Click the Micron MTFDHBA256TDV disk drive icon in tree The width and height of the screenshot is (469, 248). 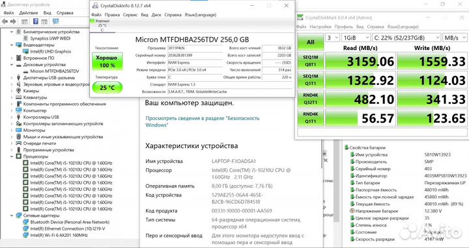pyautogui.click(x=26, y=71)
